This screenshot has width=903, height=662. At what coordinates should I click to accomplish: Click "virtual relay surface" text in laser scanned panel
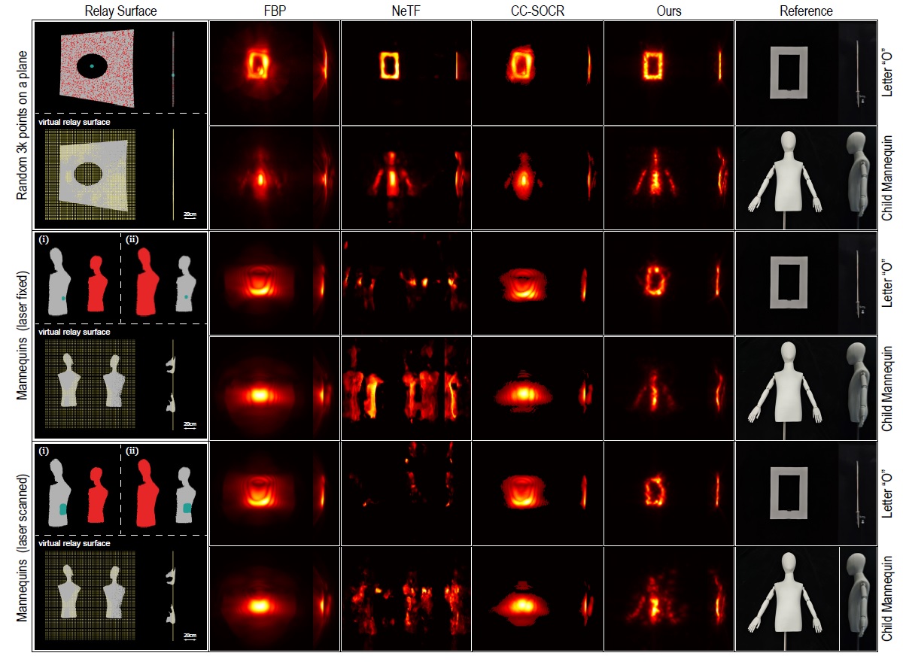tap(74, 543)
